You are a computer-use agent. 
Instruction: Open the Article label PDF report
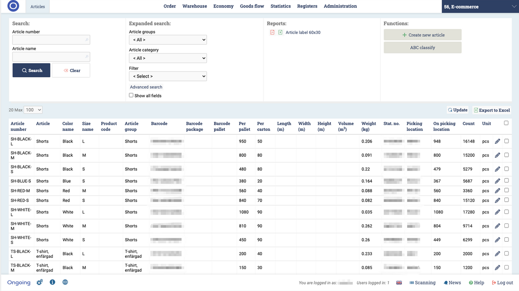tap(272, 32)
